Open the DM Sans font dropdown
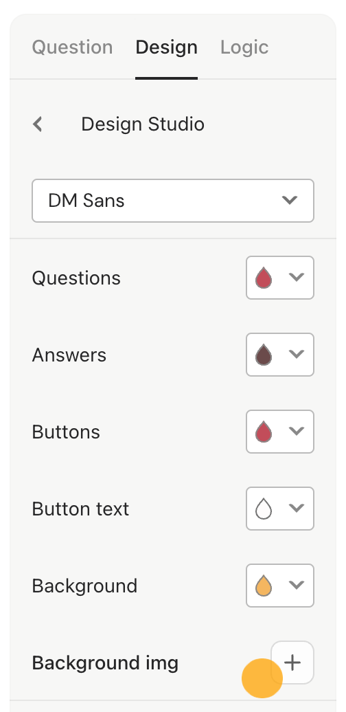Screen dimensions: 346x712 (x=173, y=201)
